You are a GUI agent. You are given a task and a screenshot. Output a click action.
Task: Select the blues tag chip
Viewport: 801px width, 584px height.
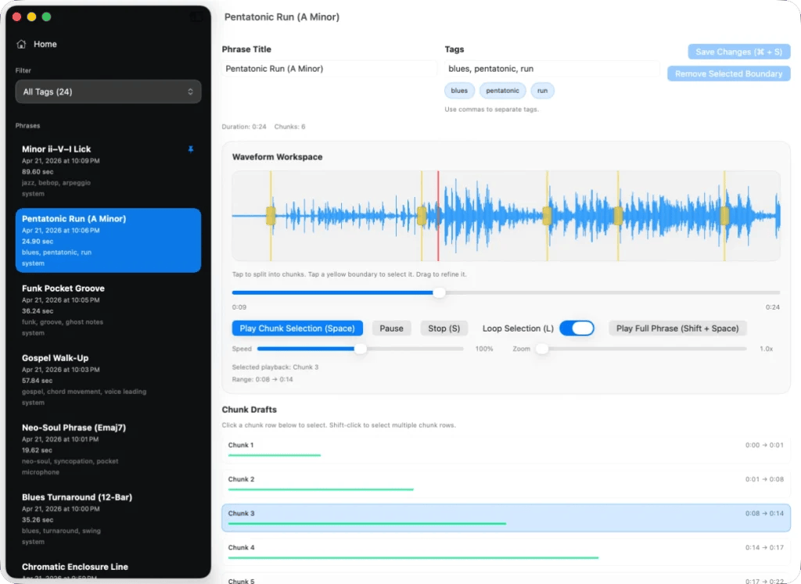[459, 90]
